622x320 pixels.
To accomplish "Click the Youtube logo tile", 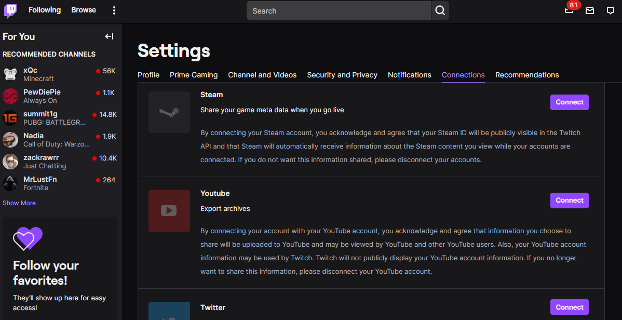I will [x=169, y=211].
